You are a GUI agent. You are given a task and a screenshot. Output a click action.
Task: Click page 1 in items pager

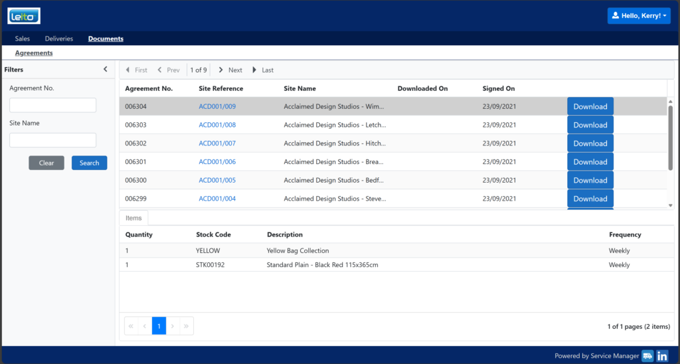click(x=159, y=326)
